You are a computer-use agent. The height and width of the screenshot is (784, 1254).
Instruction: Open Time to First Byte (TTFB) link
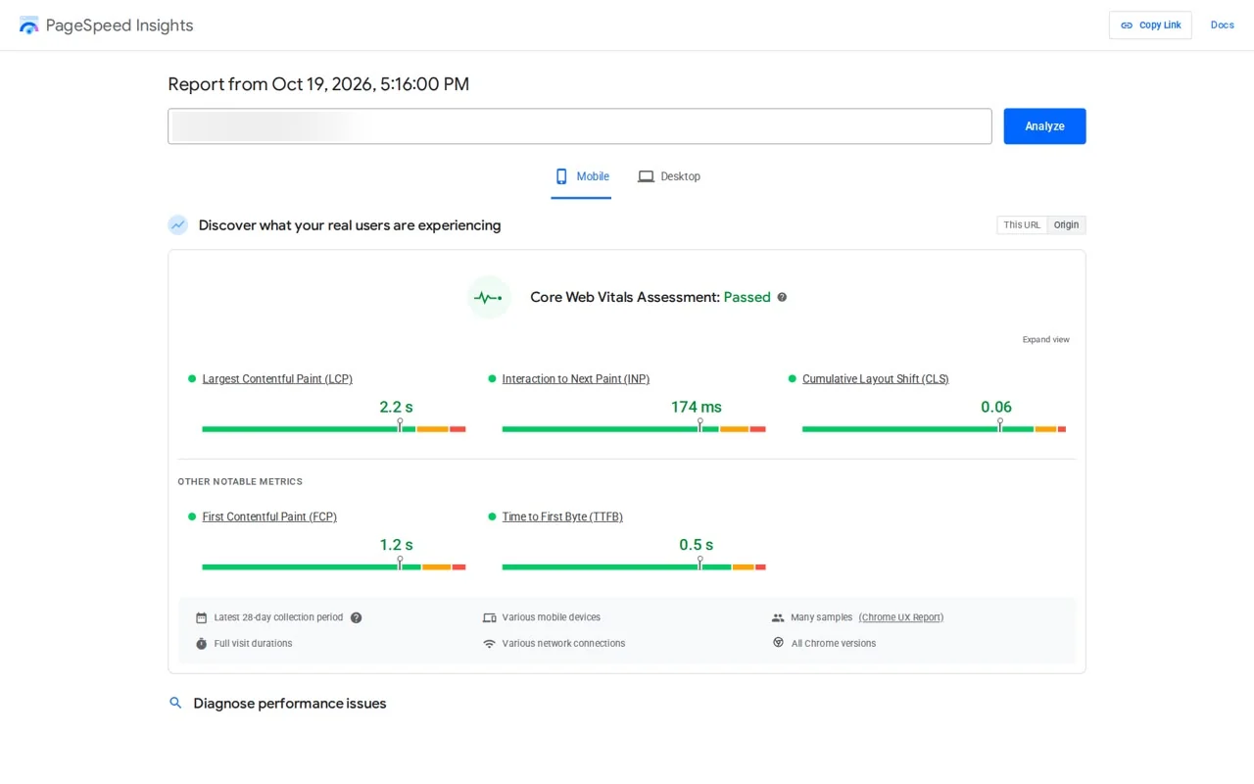[x=562, y=517]
